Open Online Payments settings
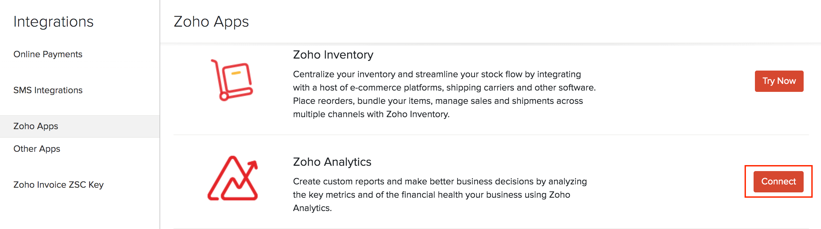The height and width of the screenshot is (229, 821). [x=48, y=54]
